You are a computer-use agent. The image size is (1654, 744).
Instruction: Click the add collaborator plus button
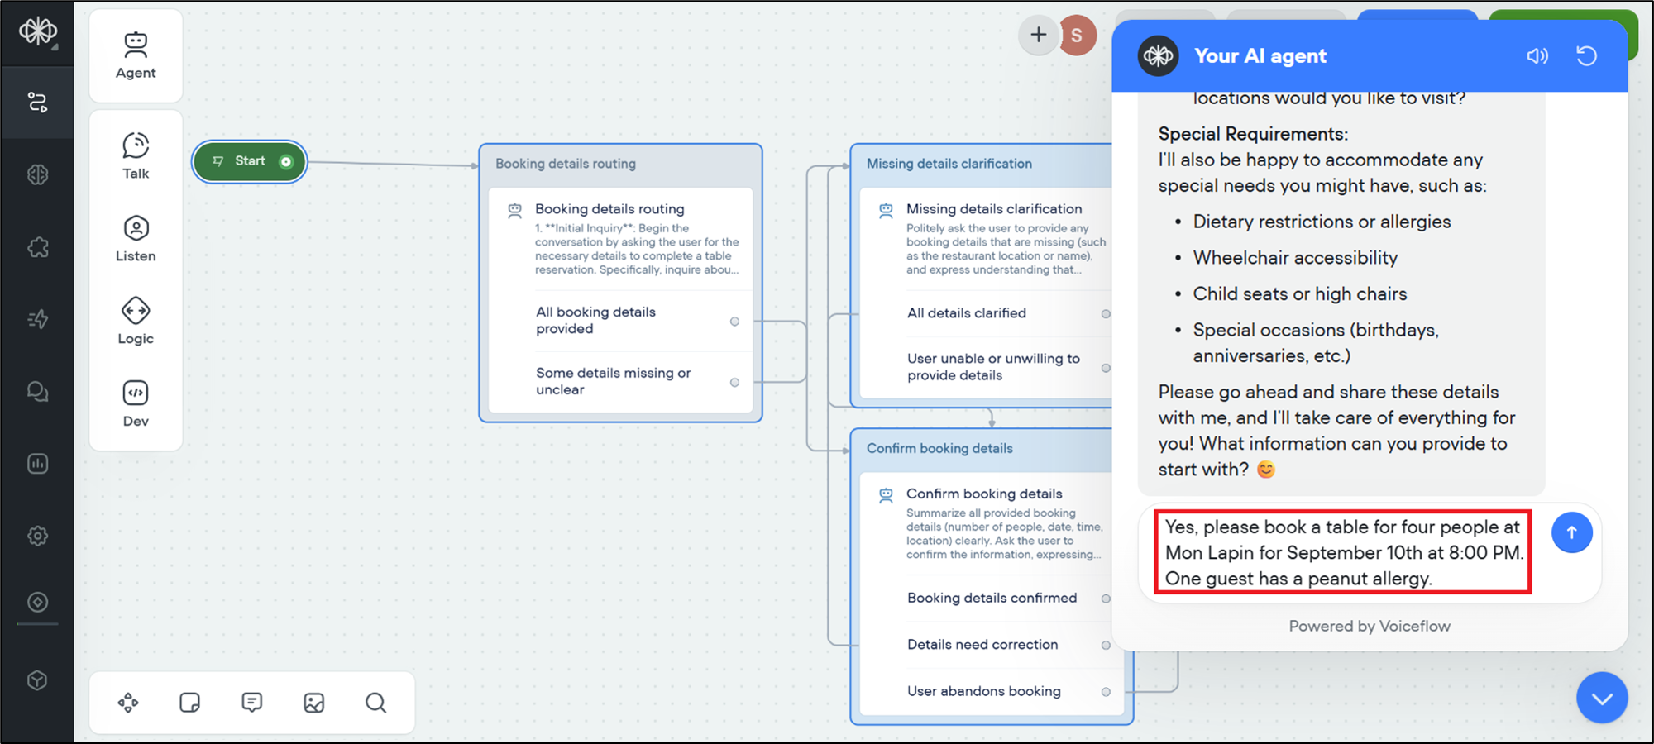1038,35
